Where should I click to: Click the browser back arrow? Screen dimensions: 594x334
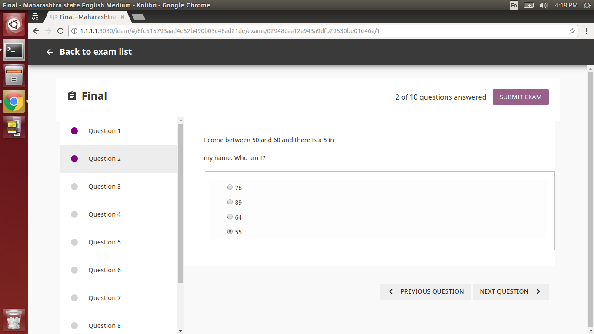click(36, 31)
